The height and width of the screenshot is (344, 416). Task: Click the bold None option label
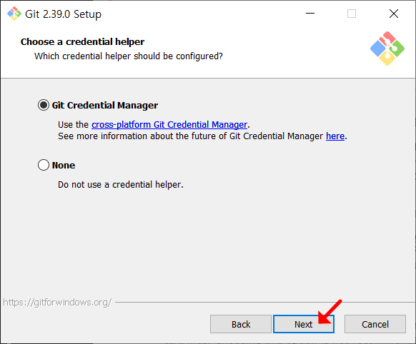click(64, 166)
